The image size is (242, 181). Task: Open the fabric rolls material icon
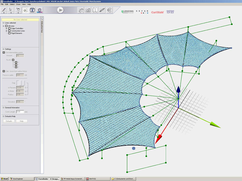click(x=95, y=10)
